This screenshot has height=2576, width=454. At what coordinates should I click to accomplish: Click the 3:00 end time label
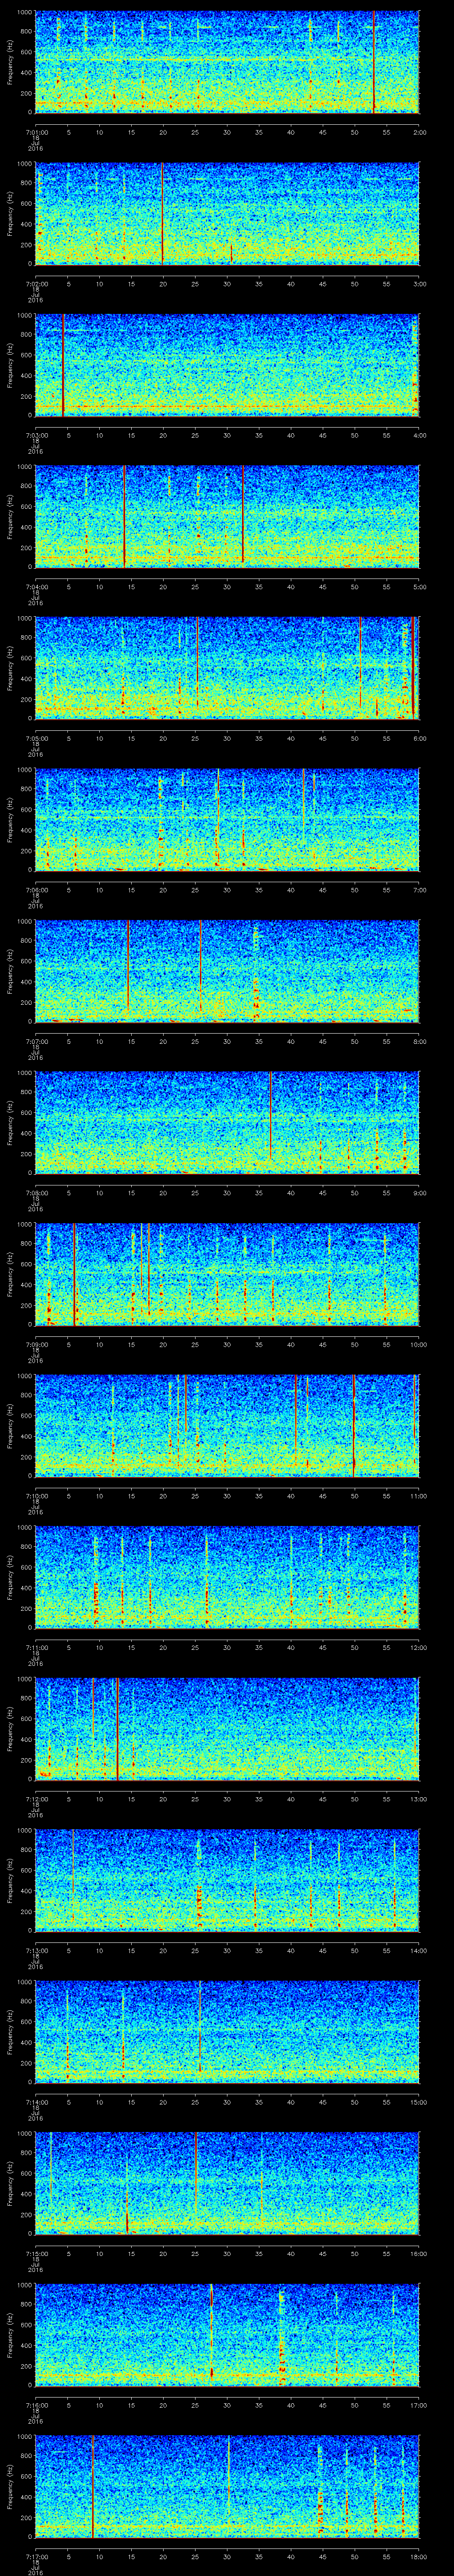[419, 284]
